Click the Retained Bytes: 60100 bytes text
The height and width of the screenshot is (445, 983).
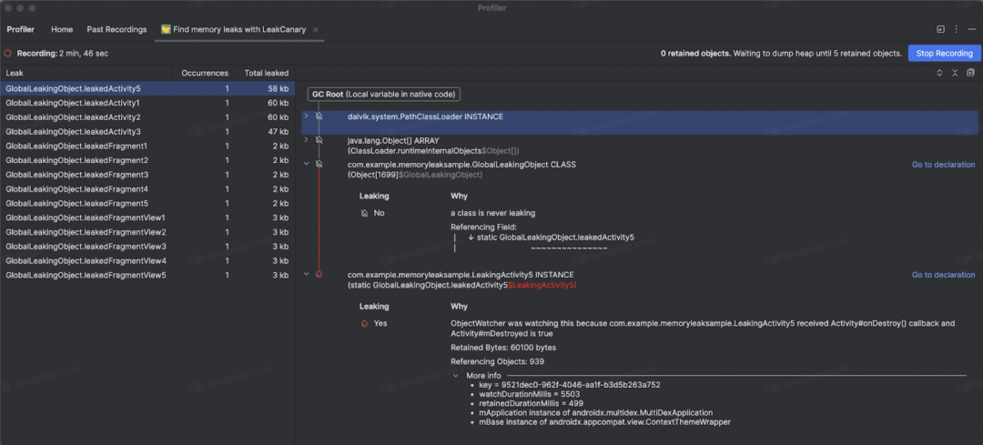tap(502, 348)
